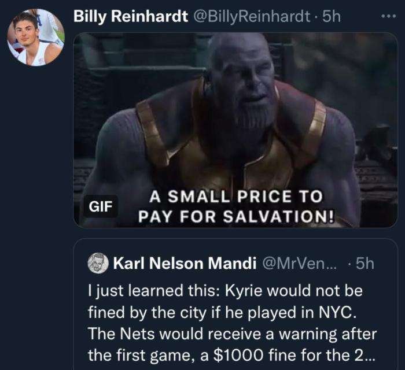
Task: Open Karl Nelson Mandi's small avatar
Action: (x=98, y=264)
